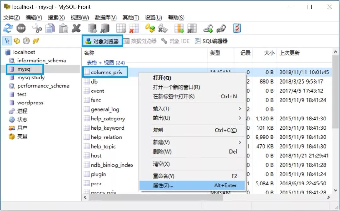340x211 pixels.
Task: Open the 帮助(S) menu
Action: (x=176, y=18)
